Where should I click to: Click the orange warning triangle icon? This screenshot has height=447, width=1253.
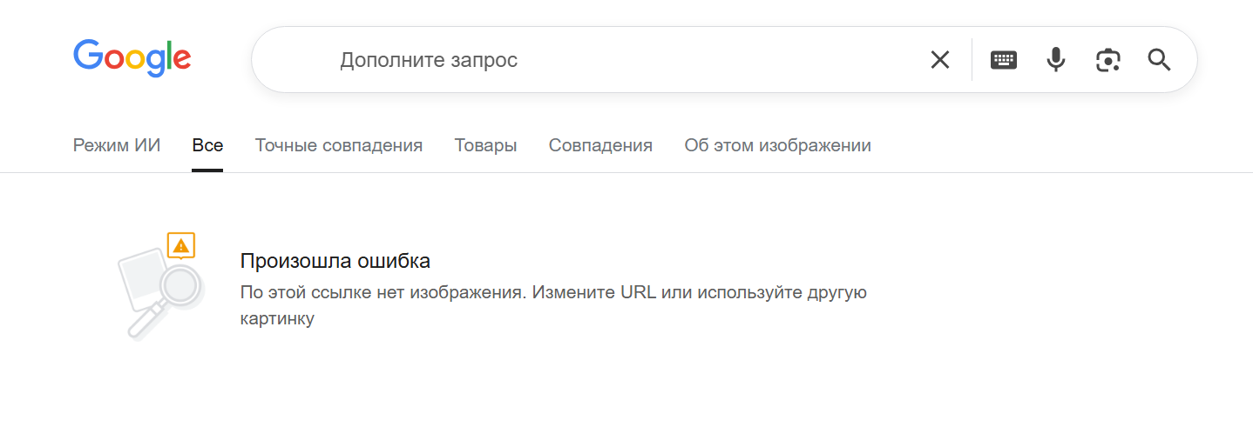pyautogui.click(x=181, y=245)
